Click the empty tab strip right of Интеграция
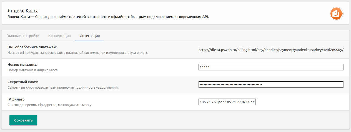Image resolution: width=351 pixels, height=132 pixels. point(222,36)
